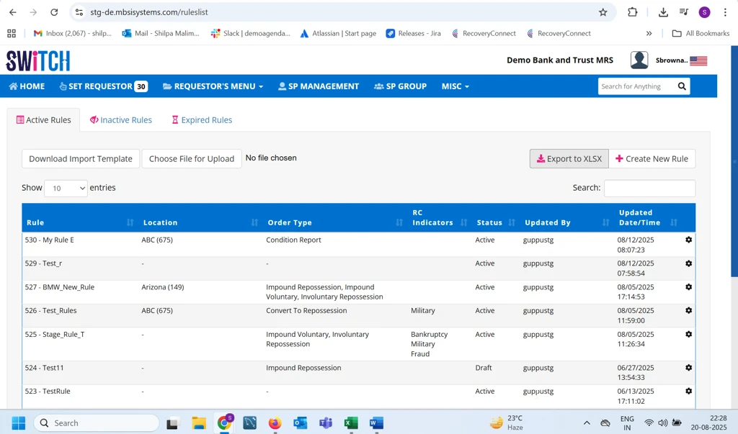This screenshot has width=738, height=434.
Task: Expand the MISC dropdown menu
Action: [x=455, y=86]
